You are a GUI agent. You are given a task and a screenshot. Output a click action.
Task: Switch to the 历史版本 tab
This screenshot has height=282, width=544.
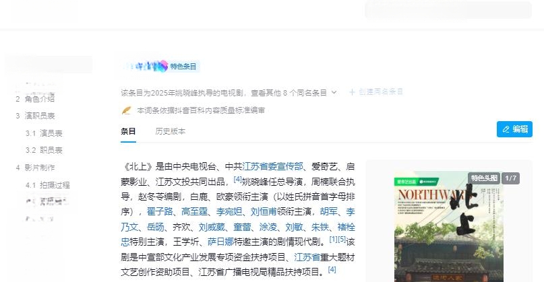click(x=170, y=131)
